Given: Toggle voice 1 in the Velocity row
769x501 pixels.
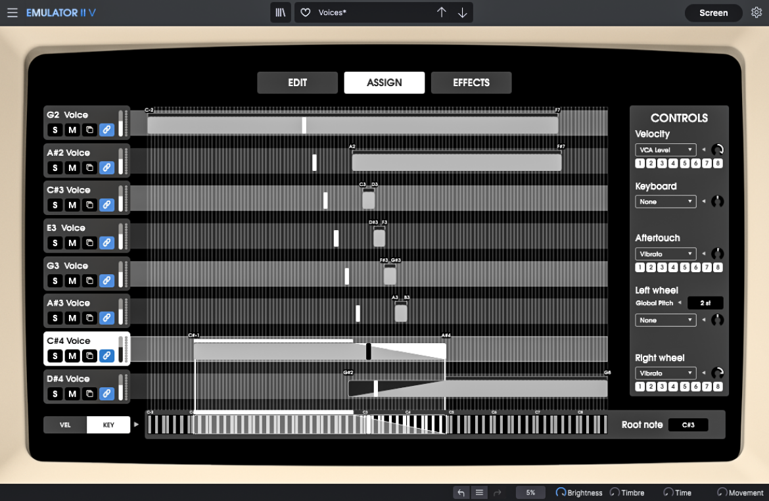Looking at the screenshot, I should tap(640, 164).
